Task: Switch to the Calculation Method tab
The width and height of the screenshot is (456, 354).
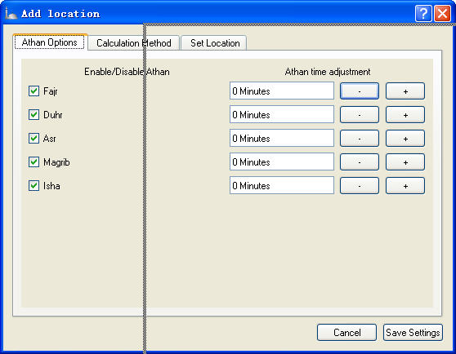Action: (x=134, y=43)
